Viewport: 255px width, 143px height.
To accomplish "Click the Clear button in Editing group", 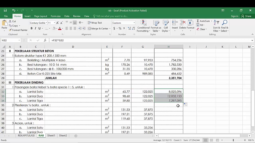I will 201,29.
